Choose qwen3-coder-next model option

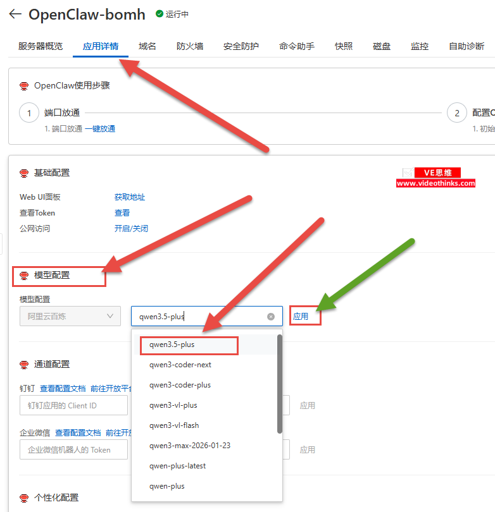click(180, 365)
